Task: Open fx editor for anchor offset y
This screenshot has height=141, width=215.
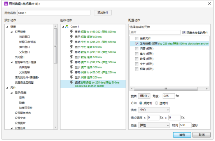Action: (x=183, y=117)
